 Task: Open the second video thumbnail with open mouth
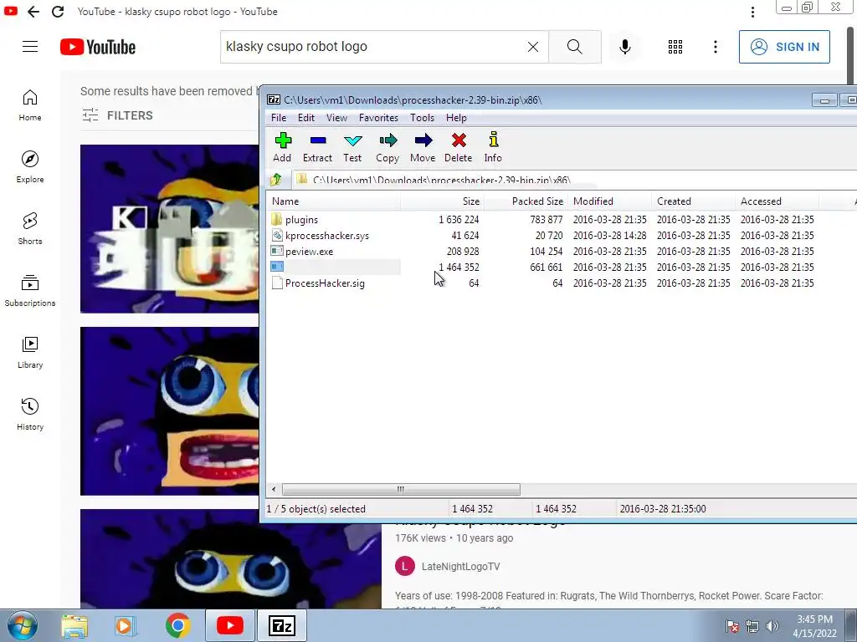(169, 411)
